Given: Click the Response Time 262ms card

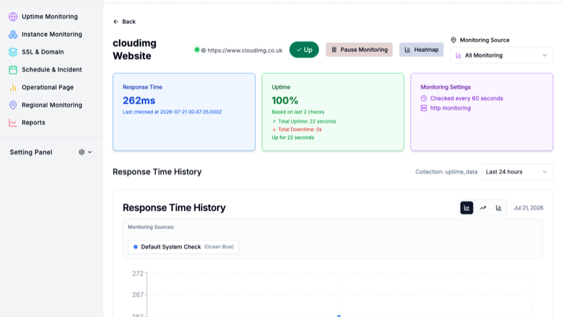Looking at the screenshot, I should click(x=184, y=112).
